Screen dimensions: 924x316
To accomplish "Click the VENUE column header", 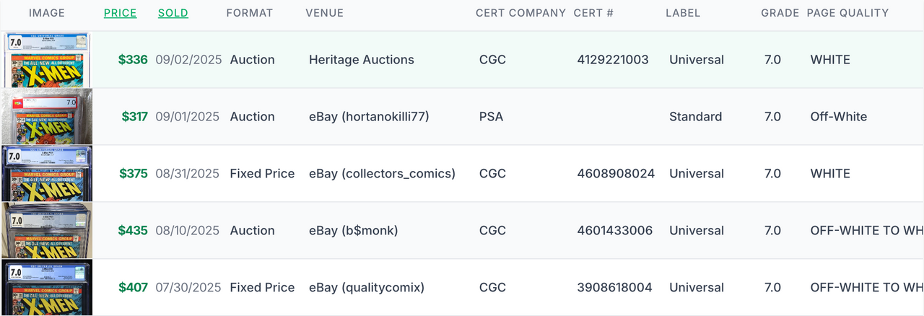I will click(325, 13).
